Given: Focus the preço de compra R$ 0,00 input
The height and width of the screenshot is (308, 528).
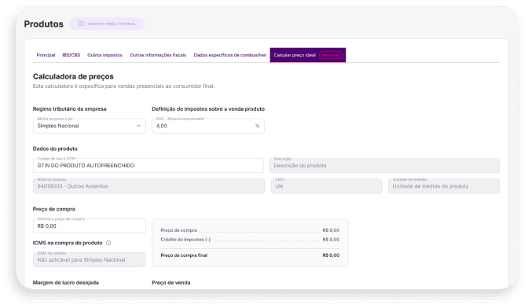Looking at the screenshot, I should point(90,225).
